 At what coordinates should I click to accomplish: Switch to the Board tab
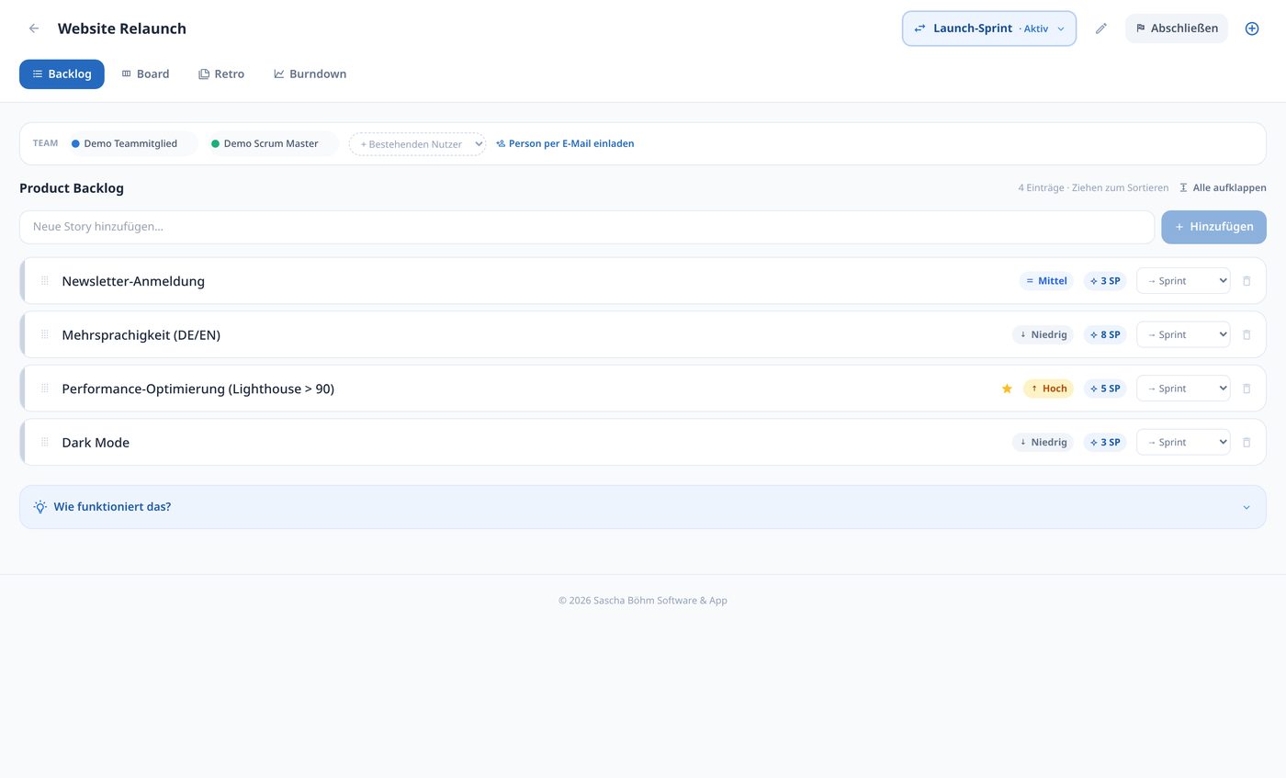pyautogui.click(x=145, y=74)
